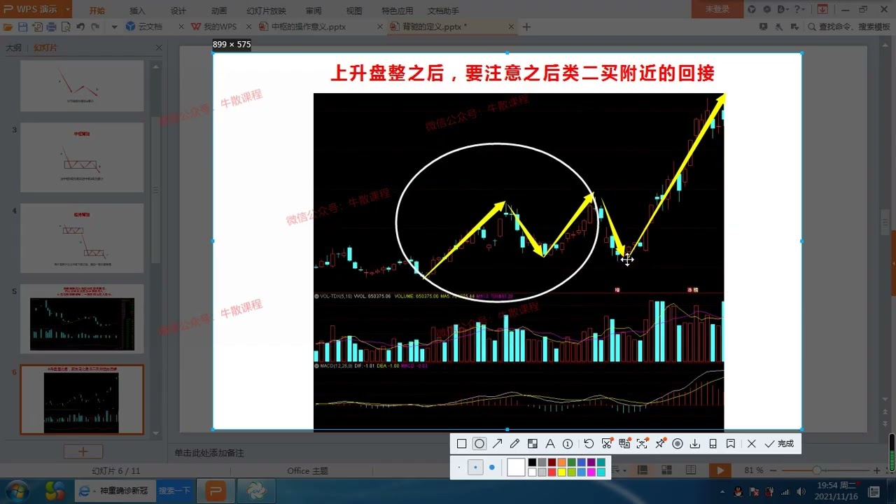The width and height of the screenshot is (896, 504).
Task: Select slide 3 thumbnail 中枢背驰
Action: click(82, 157)
